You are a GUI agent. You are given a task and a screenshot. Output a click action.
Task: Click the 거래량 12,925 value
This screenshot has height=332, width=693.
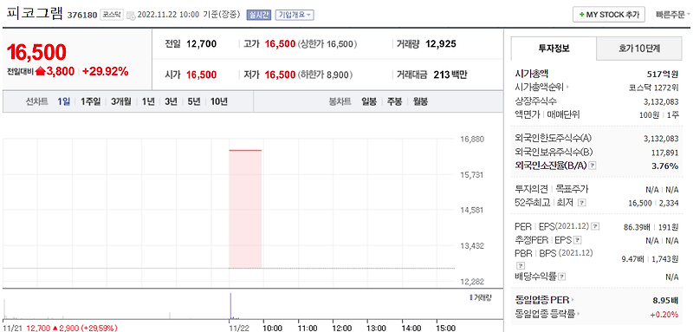click(x=441, y=43)
